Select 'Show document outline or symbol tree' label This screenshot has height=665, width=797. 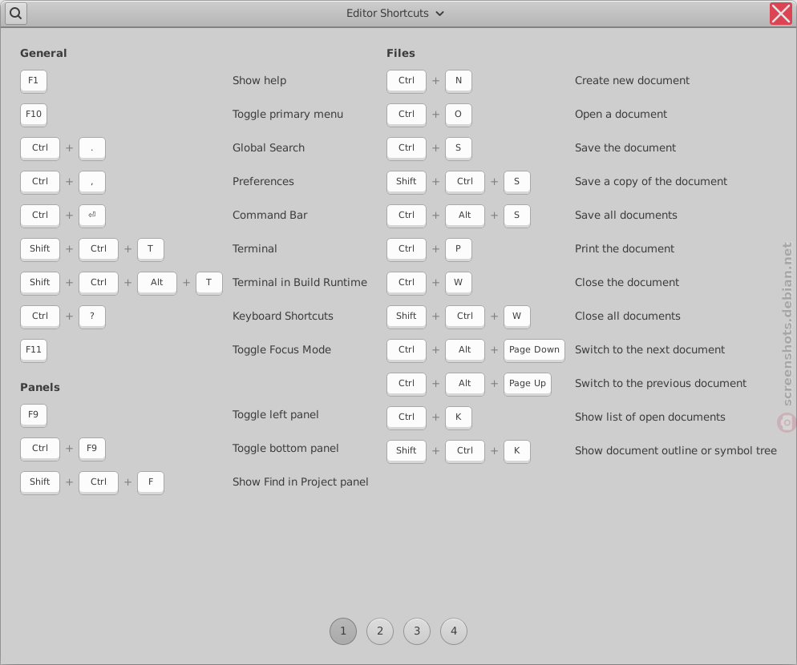click(x=675, y=450)
